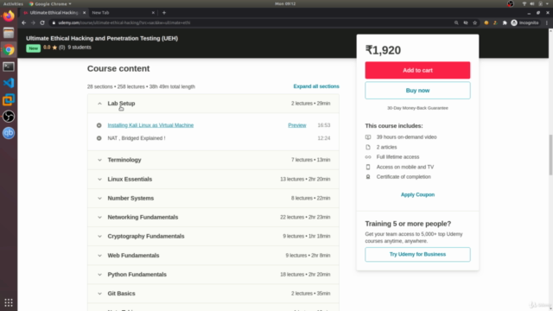Click the orange extension icon in the toolbar
The width and height of the screenshot is (553, 311).
(486, 22)
